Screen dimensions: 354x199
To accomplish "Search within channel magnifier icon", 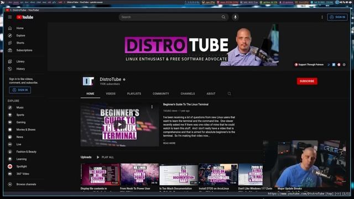I will pos(229,93).
